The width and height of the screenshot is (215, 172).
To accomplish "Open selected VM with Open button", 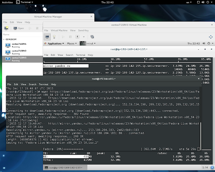I will click(19, 28).
